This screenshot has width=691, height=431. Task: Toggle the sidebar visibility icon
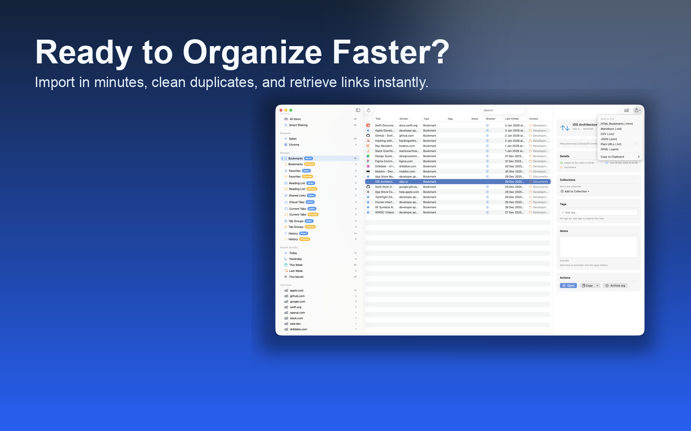point(358,109)
